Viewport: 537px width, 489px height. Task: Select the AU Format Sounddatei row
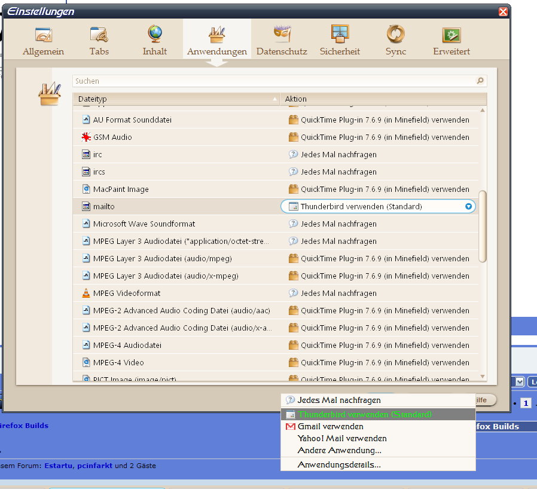(x=276, y=120)
